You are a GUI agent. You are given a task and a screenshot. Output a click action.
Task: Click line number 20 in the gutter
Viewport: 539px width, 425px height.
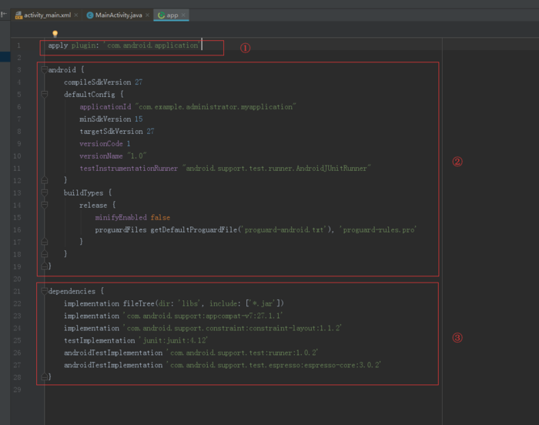18,279
